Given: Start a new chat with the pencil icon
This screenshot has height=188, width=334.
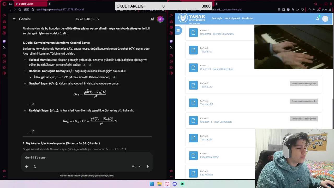Looking at the screenshot, I should tap(153, 19).
